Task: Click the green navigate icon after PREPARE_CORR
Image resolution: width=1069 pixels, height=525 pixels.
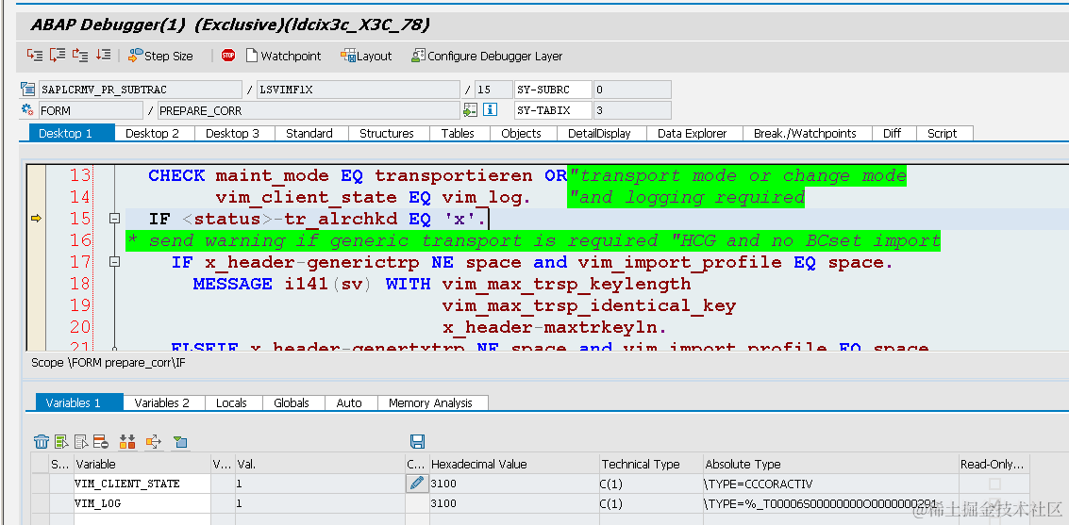Action: [470, 109]
